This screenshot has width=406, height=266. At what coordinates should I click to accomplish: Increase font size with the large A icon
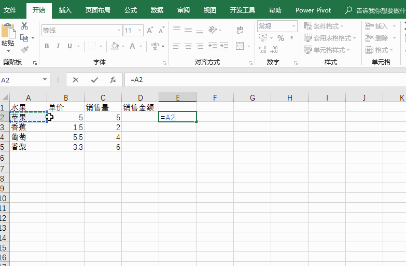(150, 30)
